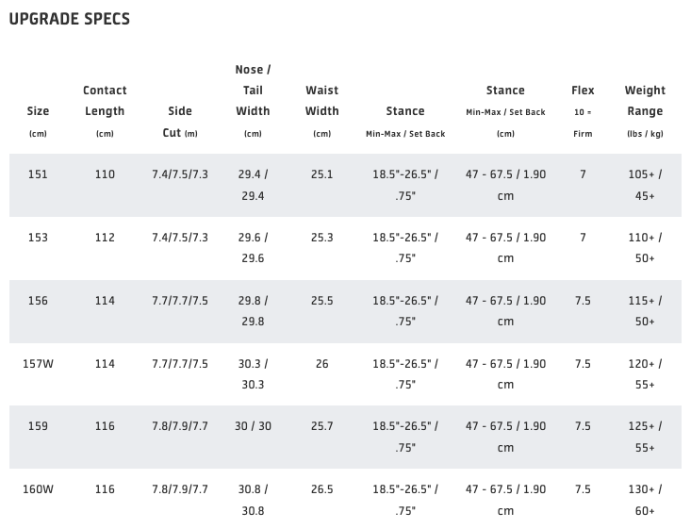Click the 130+ / 60+ weight range
Viewport: 691px width, 529px height.
point(645,500)
